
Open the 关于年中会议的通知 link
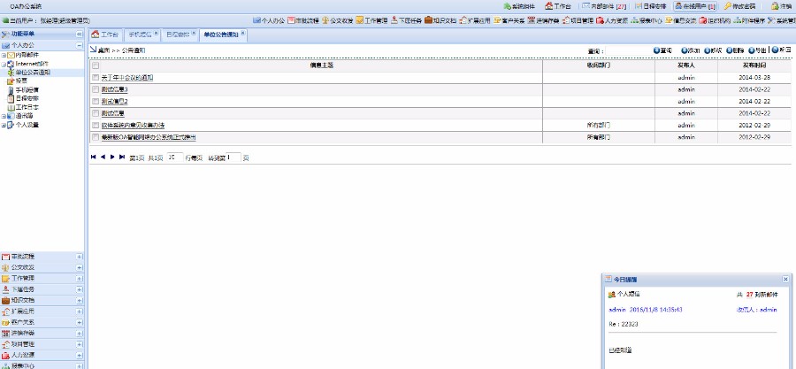click(x=126, y=78)
